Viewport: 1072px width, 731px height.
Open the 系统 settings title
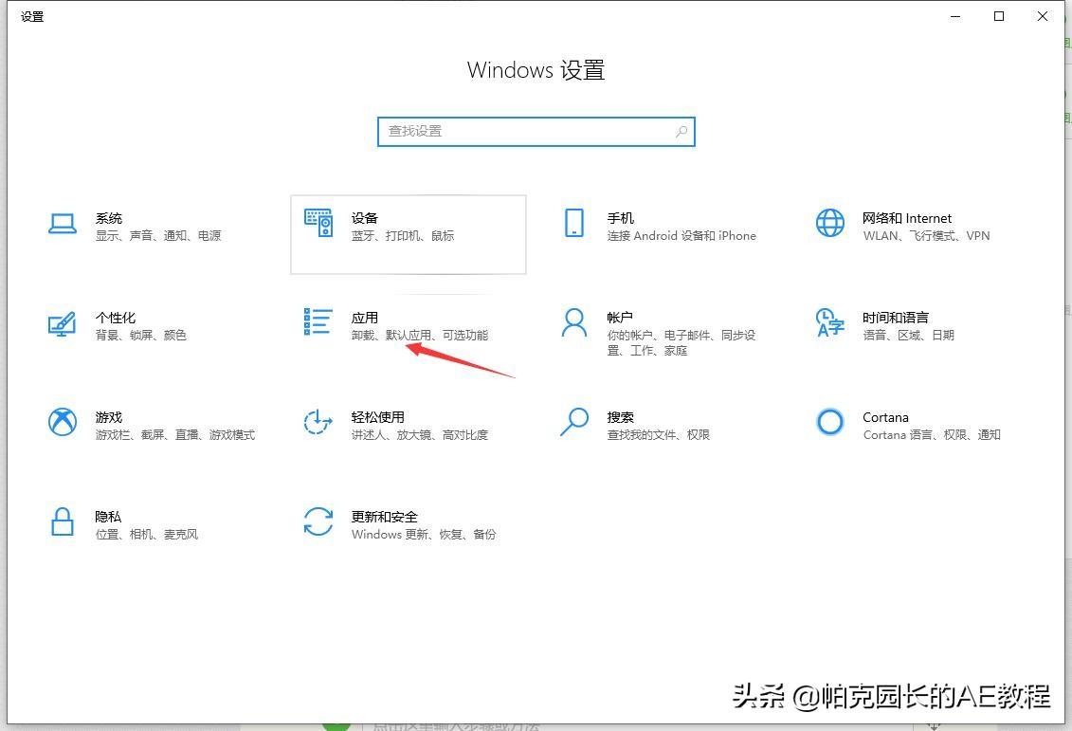[x=109, y=218]
